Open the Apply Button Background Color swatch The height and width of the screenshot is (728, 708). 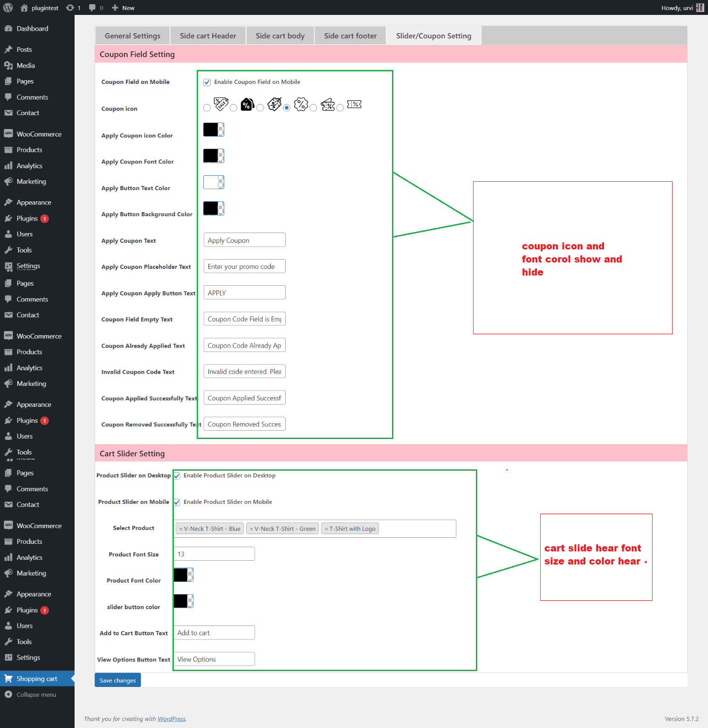click(213, 208)
